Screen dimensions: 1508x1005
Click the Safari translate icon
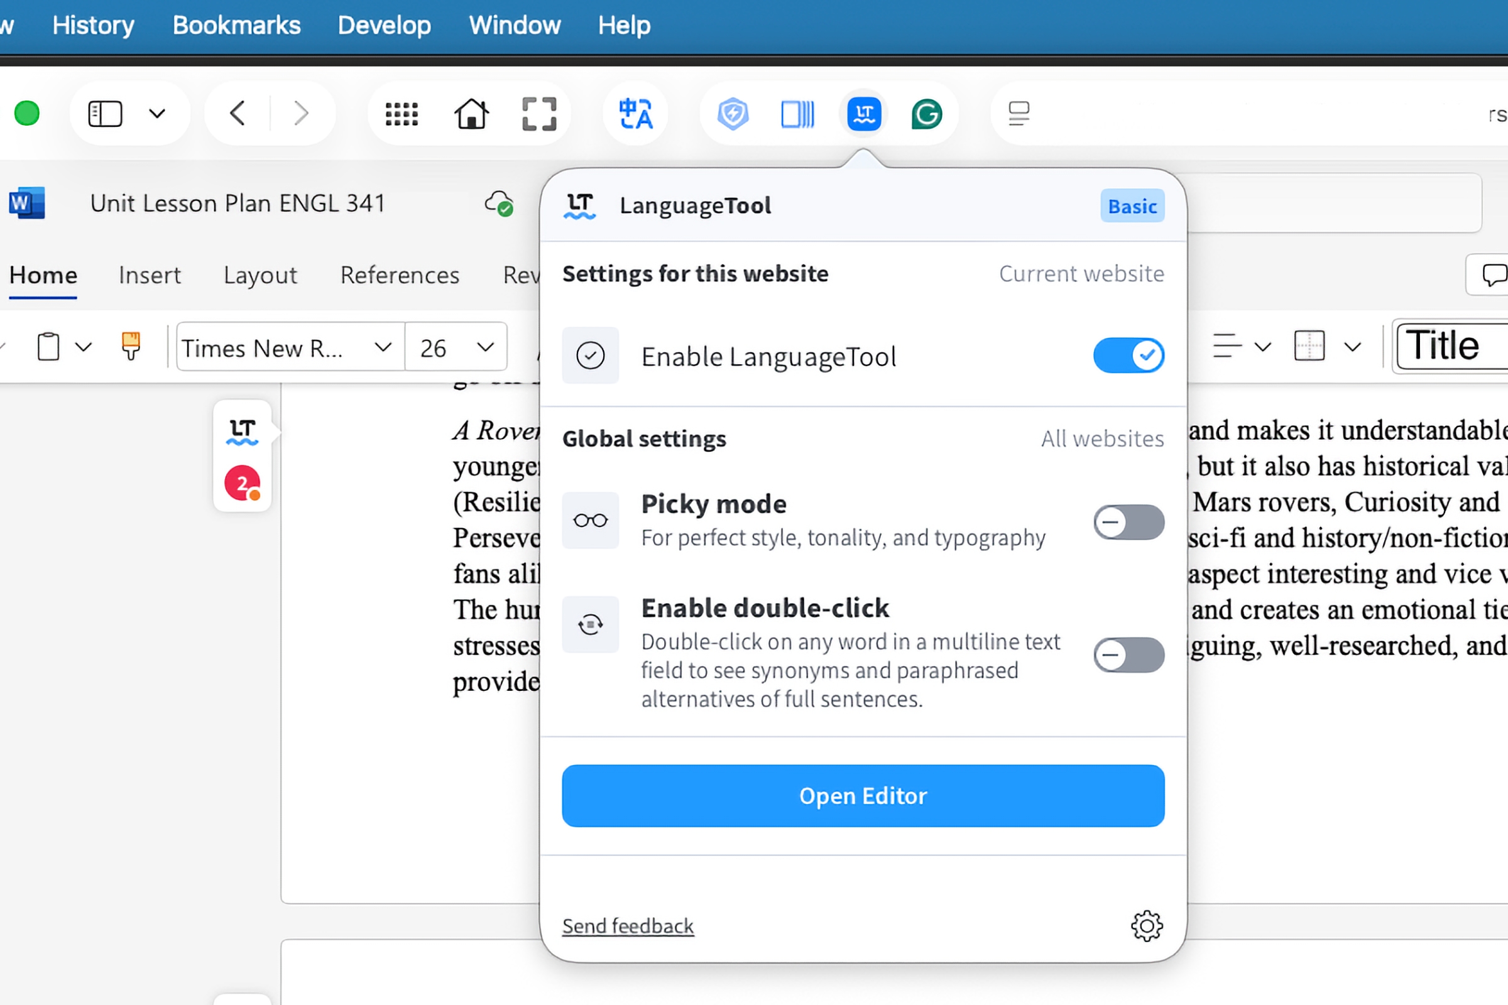coord(635,114)
